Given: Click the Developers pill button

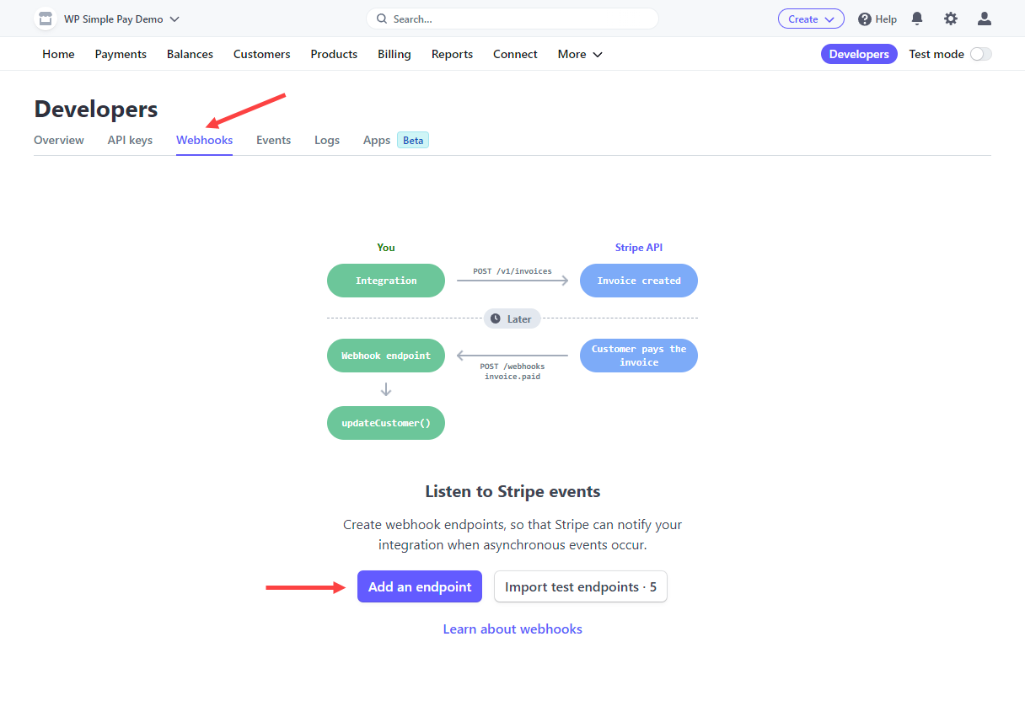Looking at the screenshot, I should [859, 54].
